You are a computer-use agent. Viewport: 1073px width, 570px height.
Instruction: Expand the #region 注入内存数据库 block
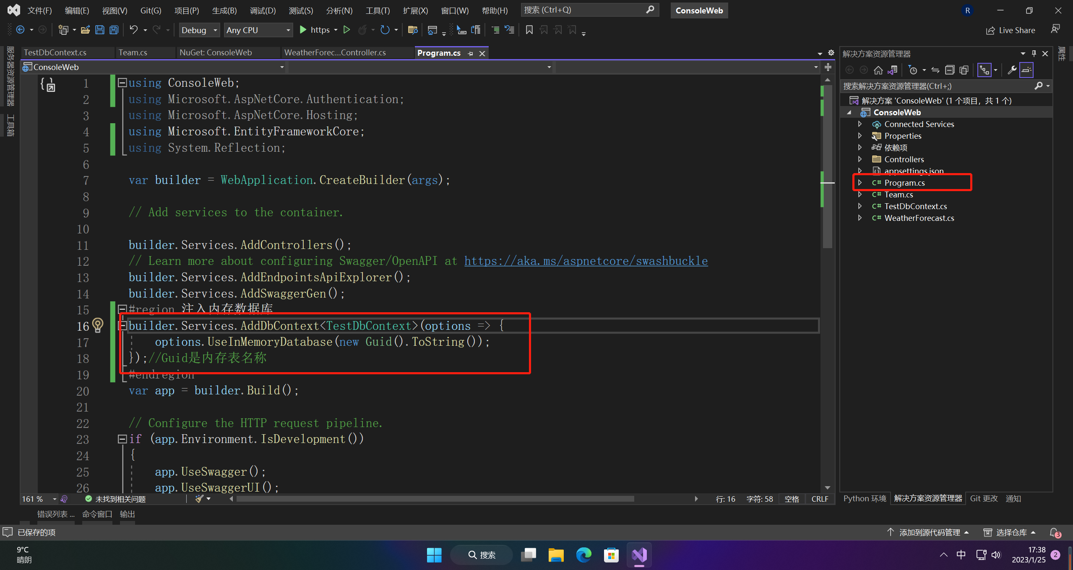pyautogui.click(x=121, y=309)
